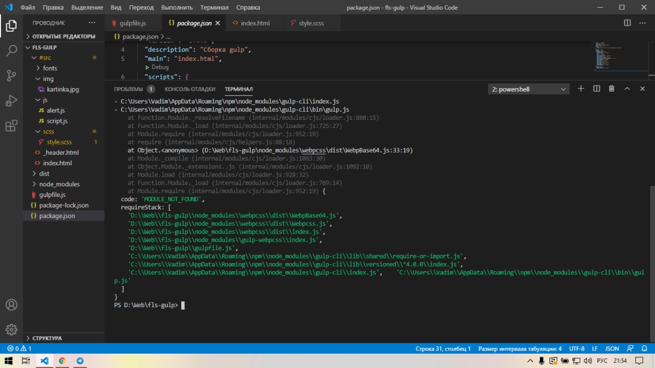Switch to КОНСОЛЬ ОТЛАДКИ panel tab
The image size is (655, 368).
[x=190, y=89]
